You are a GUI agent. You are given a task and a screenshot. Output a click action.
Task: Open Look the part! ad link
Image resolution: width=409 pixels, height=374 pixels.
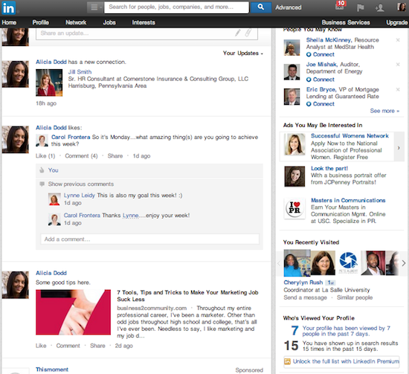329,169
